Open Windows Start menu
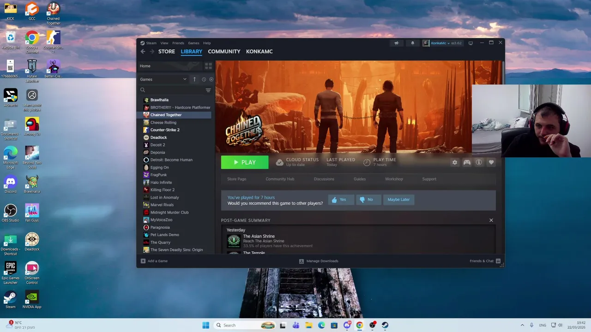The width and height of the screenshot is (591, 332). 205,325
